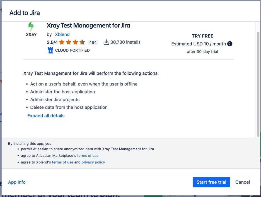Expand all details of permissions

tap(46, 116)
